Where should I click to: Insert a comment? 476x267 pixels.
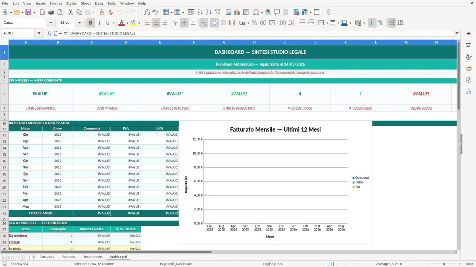277,12
